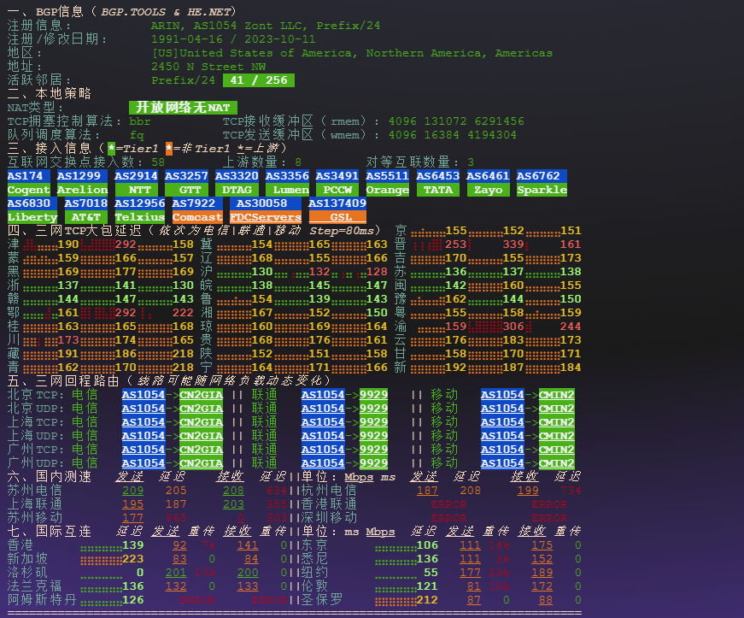Click the 伦敦 send speed value 81
The width and height of the screenshot is (744, 618).
pos(473,586)
